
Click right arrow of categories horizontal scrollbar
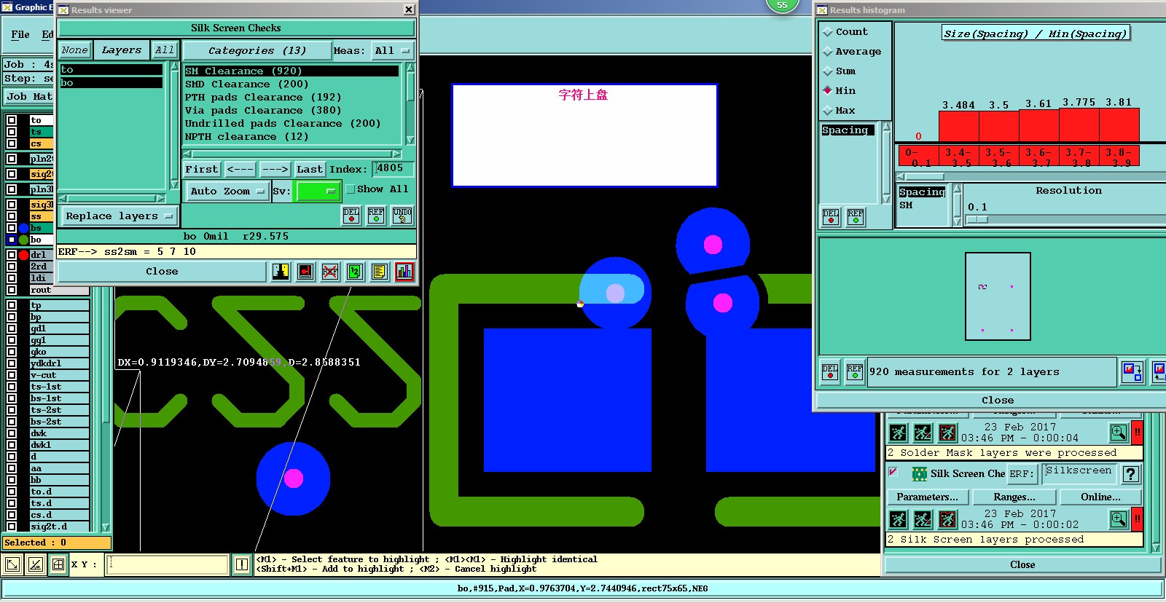(396, 154)
